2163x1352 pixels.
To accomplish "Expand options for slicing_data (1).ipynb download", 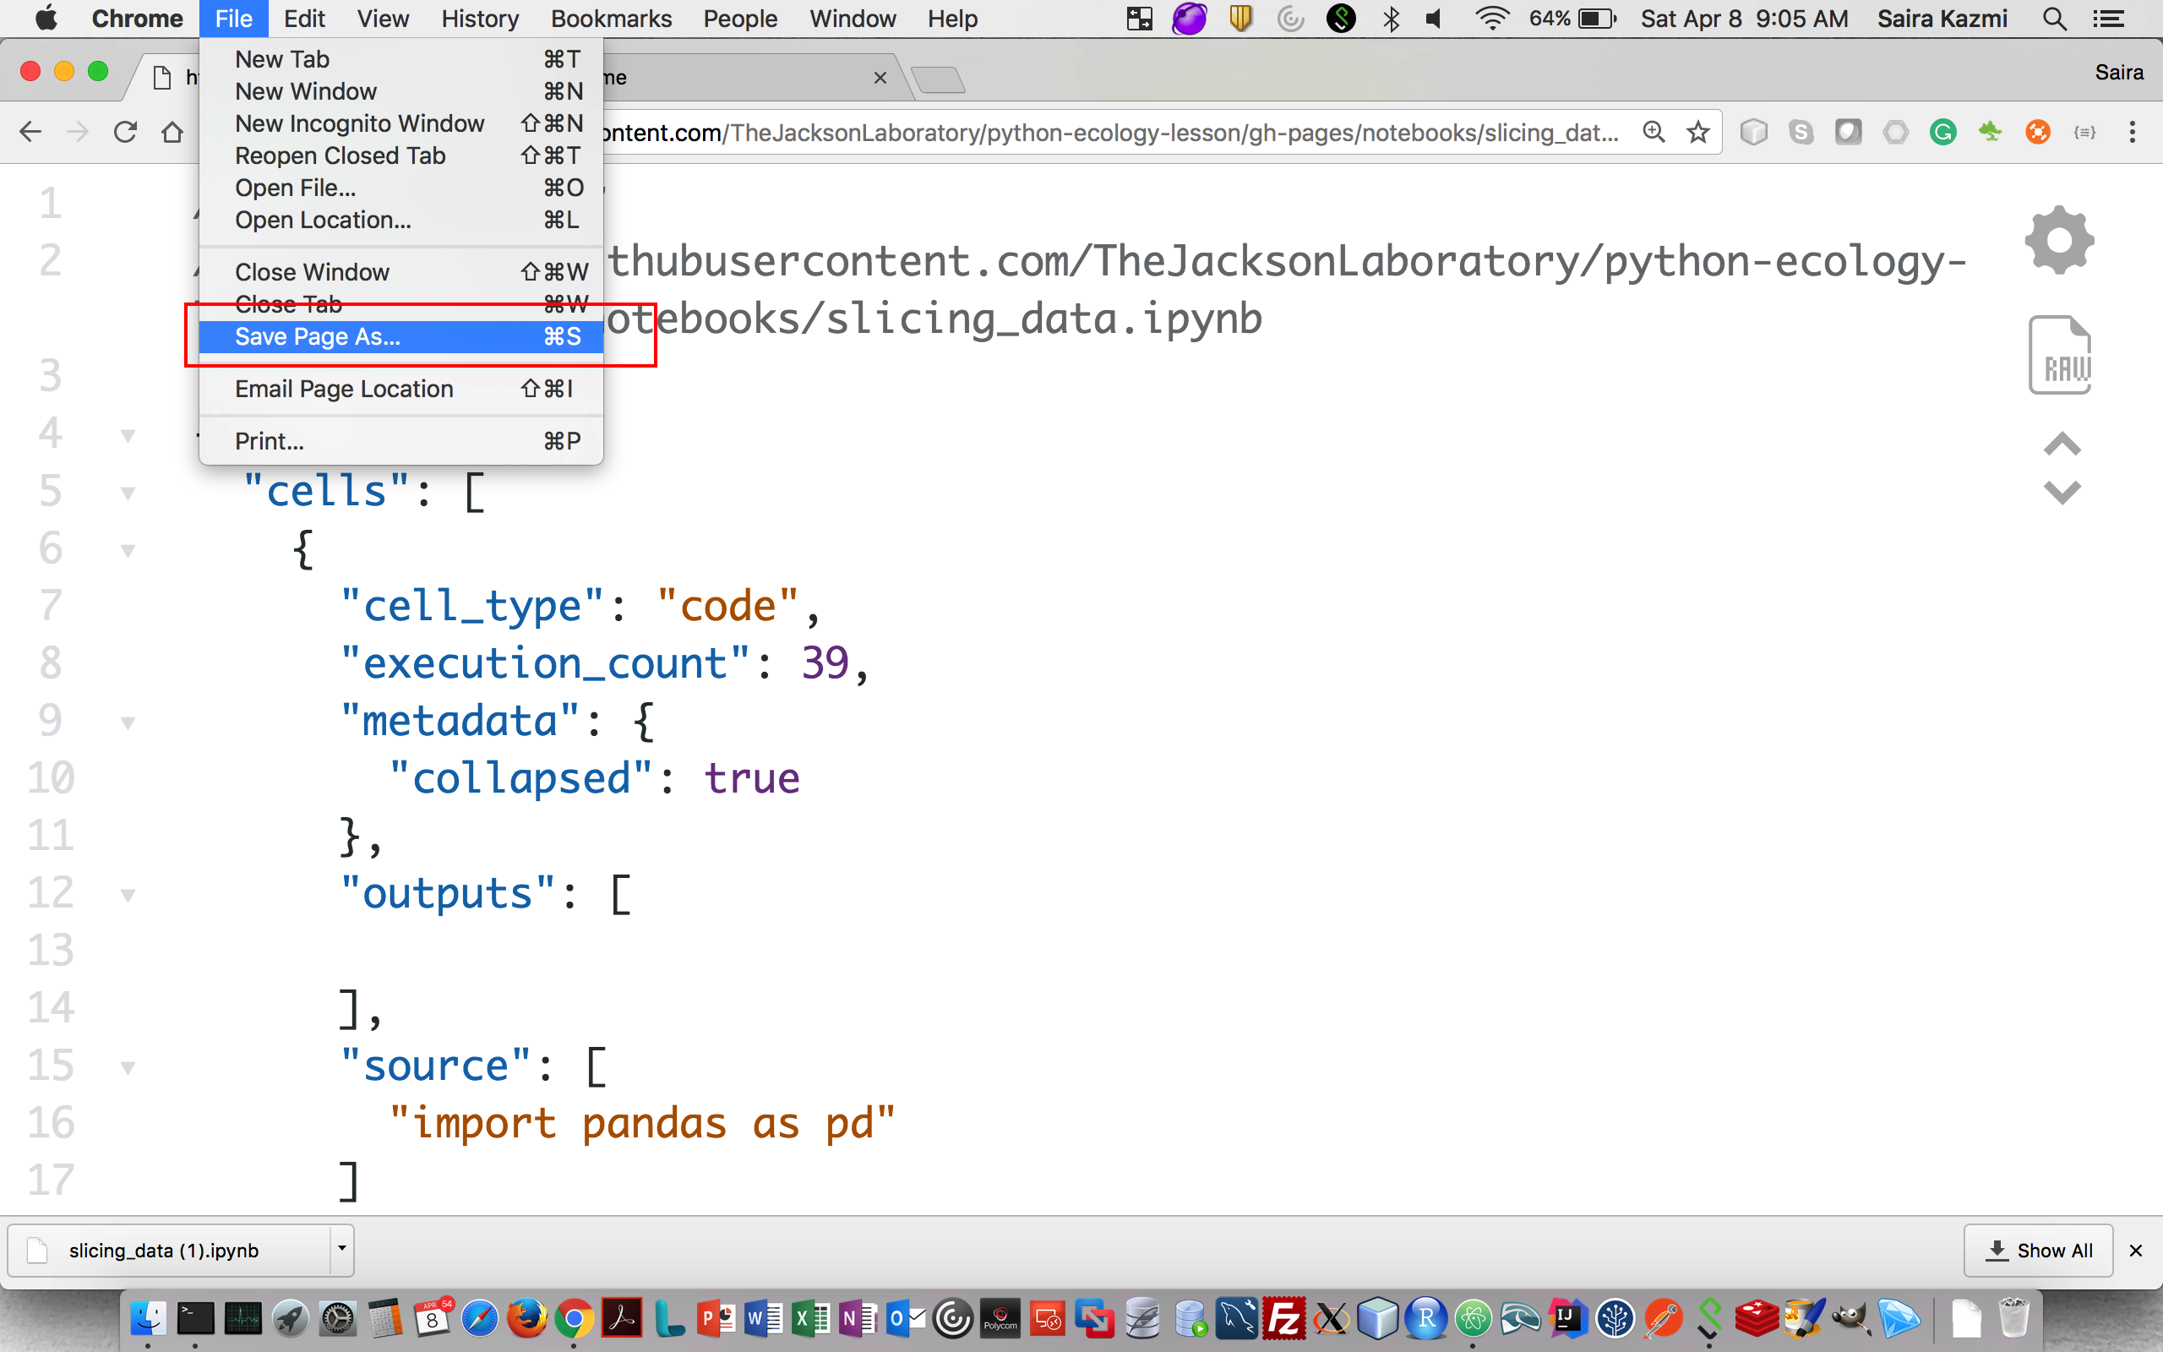I will (x=342, y=1249).
